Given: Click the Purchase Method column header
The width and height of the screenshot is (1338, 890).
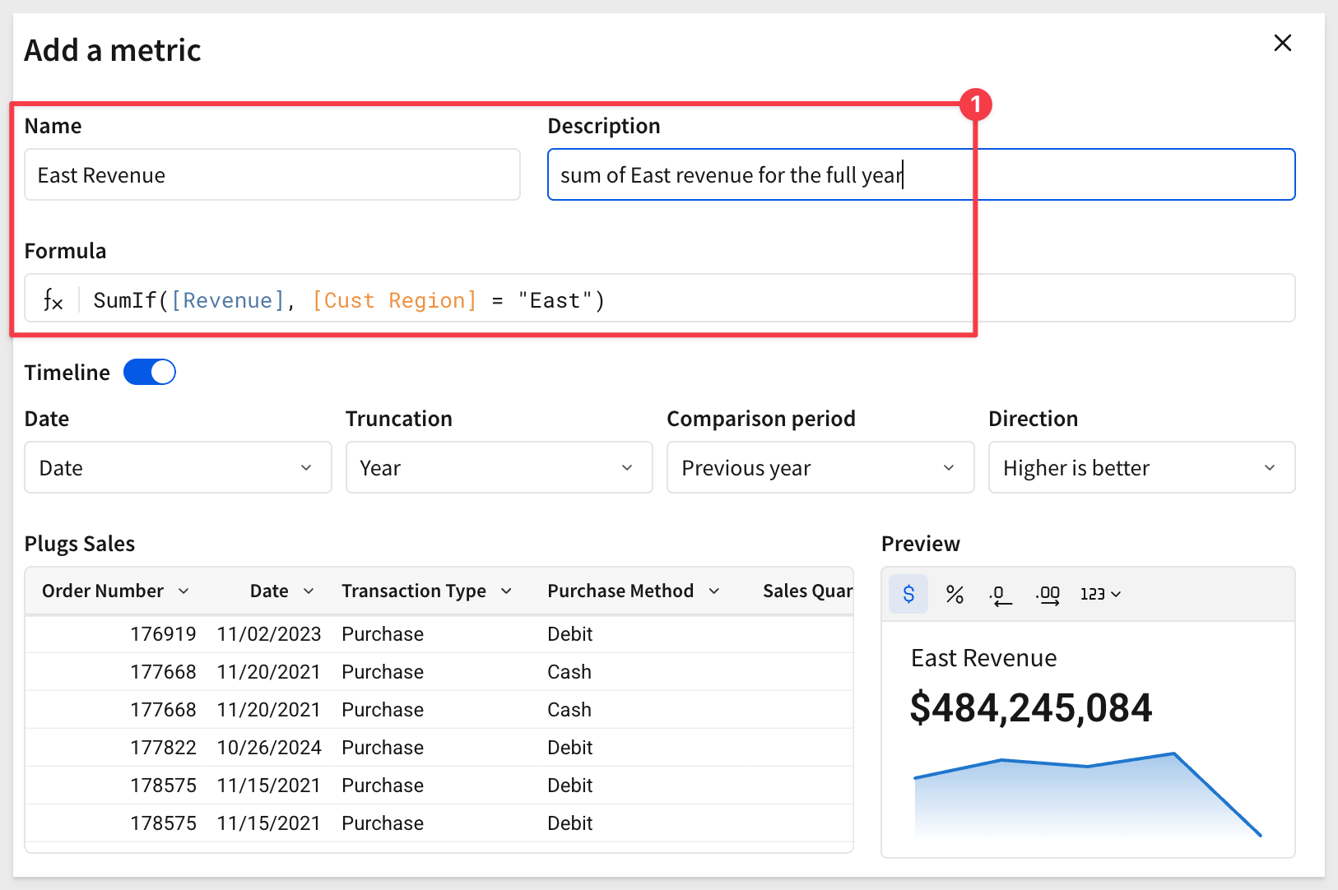Looking at the screenshot, I should (x=620, y=591).
